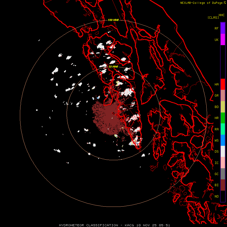Click the GR legend color swatch
The width and height of the screenshot is (227, 227).
coord(223,96)
